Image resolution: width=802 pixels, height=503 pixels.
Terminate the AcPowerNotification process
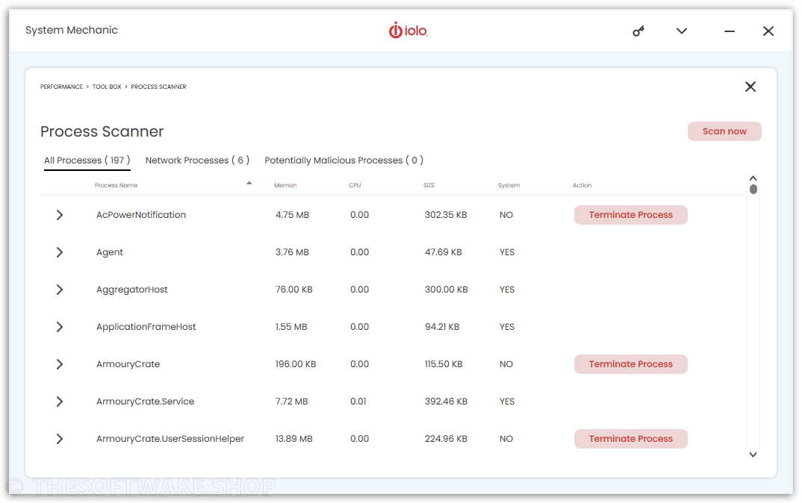pyautogui.click(x=631, y=215)
